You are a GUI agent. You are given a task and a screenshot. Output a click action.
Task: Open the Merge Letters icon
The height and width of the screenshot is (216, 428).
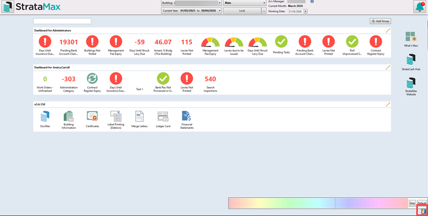[140, 119]
